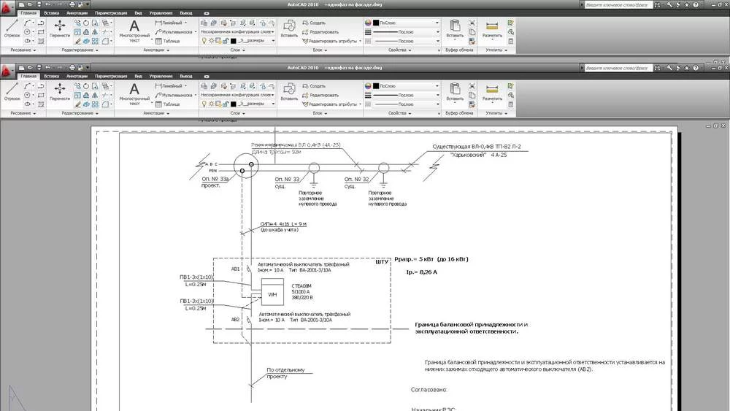
Task: Click the Cut scissors icon in lower window clipboard panel
Action: tap(472, 86)
